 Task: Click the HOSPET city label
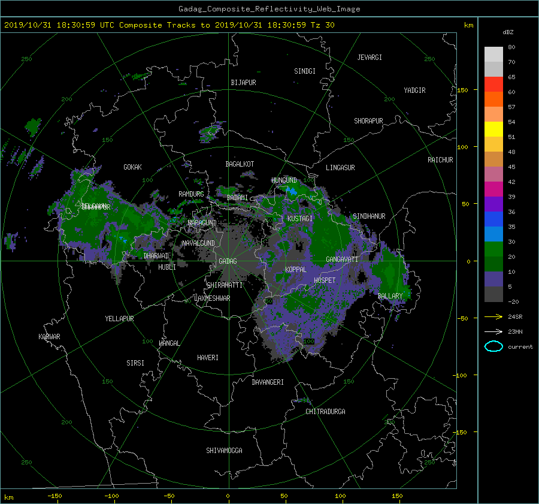[325, 280]
